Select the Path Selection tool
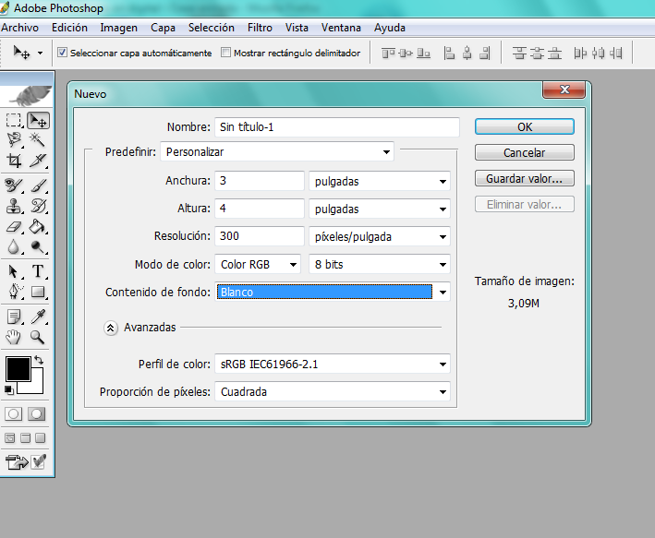 pos(14,271)
